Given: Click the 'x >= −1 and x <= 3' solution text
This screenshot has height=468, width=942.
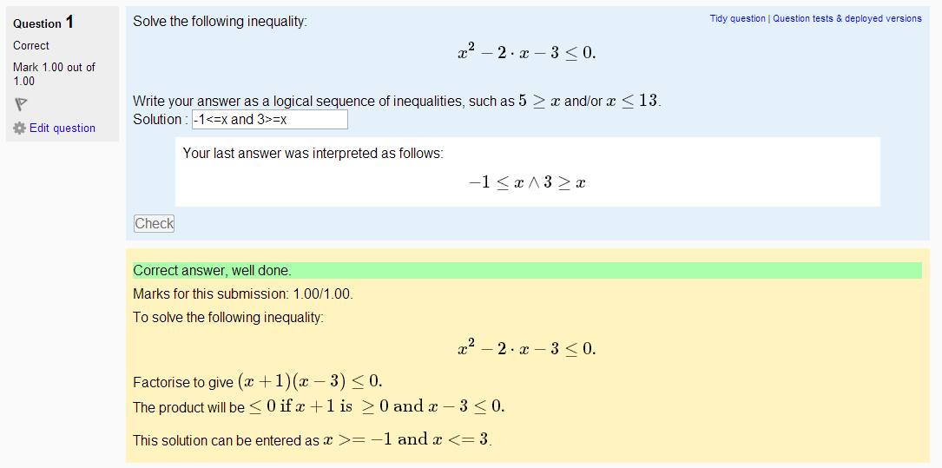Looking at the screenshot, I should click(406, 439).
